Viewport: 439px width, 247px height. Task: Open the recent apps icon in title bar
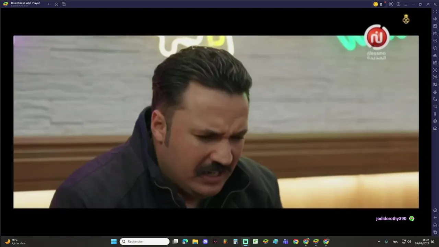[64, 4]
